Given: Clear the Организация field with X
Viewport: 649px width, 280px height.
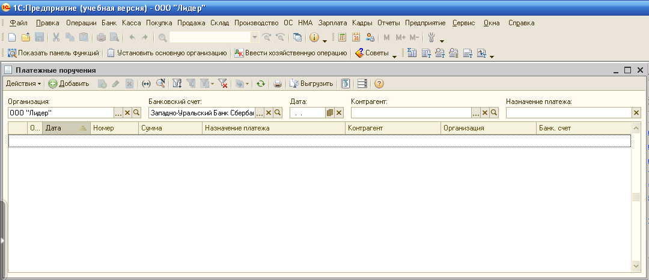Looking at the screenshot, I should 127,112.
